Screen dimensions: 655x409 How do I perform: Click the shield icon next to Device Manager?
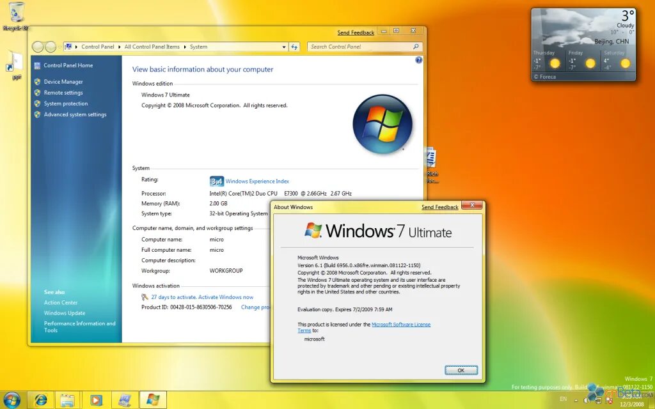pyautogui.click(x=37, y=82)
